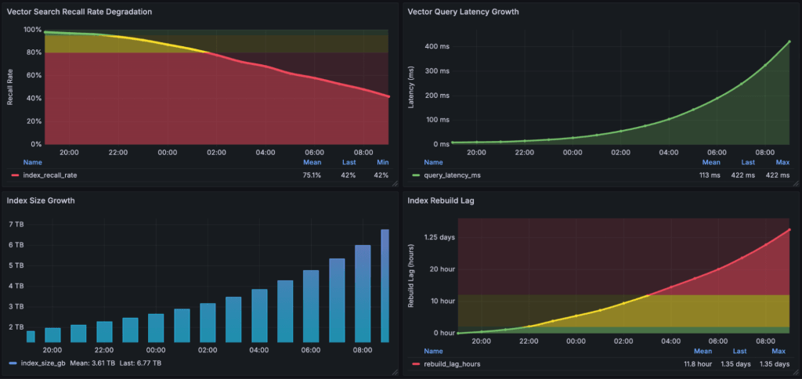
Task: Click the blue swatch beside index_size_gb
Action: coord(13,363)
